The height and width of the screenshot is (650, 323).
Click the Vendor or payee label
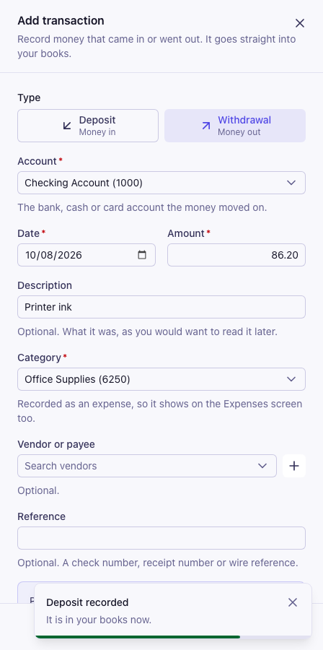click(56, 444)
